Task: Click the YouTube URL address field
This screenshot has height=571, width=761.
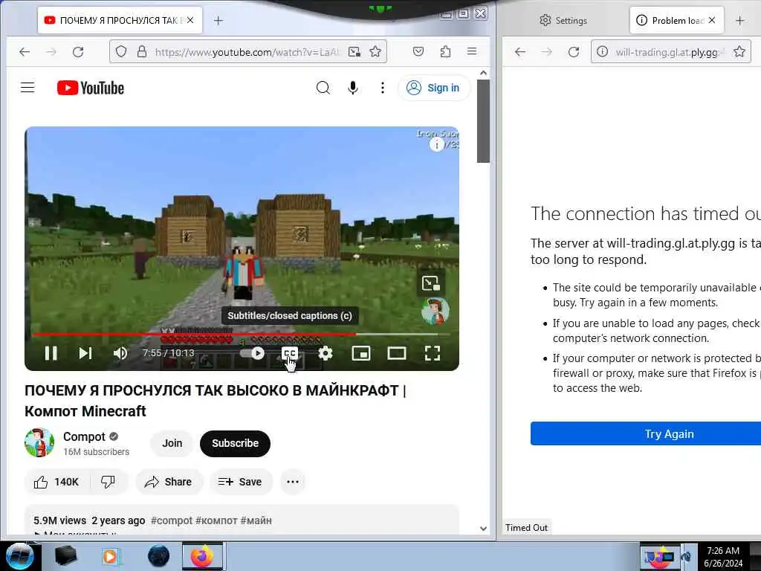Action: click(x=247, y=51)
